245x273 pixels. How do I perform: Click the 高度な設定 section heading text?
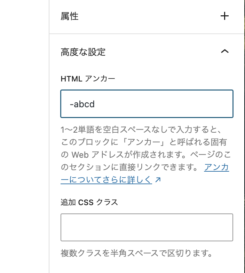(83, 52)
